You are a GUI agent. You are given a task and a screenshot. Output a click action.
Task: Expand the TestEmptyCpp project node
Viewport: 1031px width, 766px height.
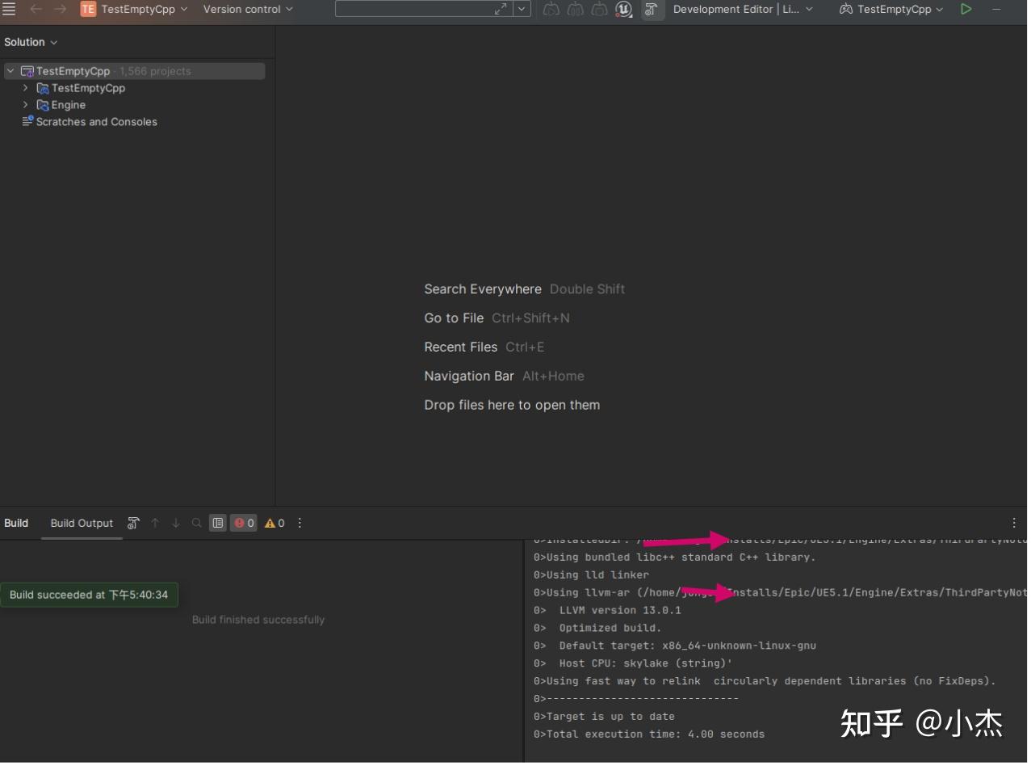tap(25, 88)
